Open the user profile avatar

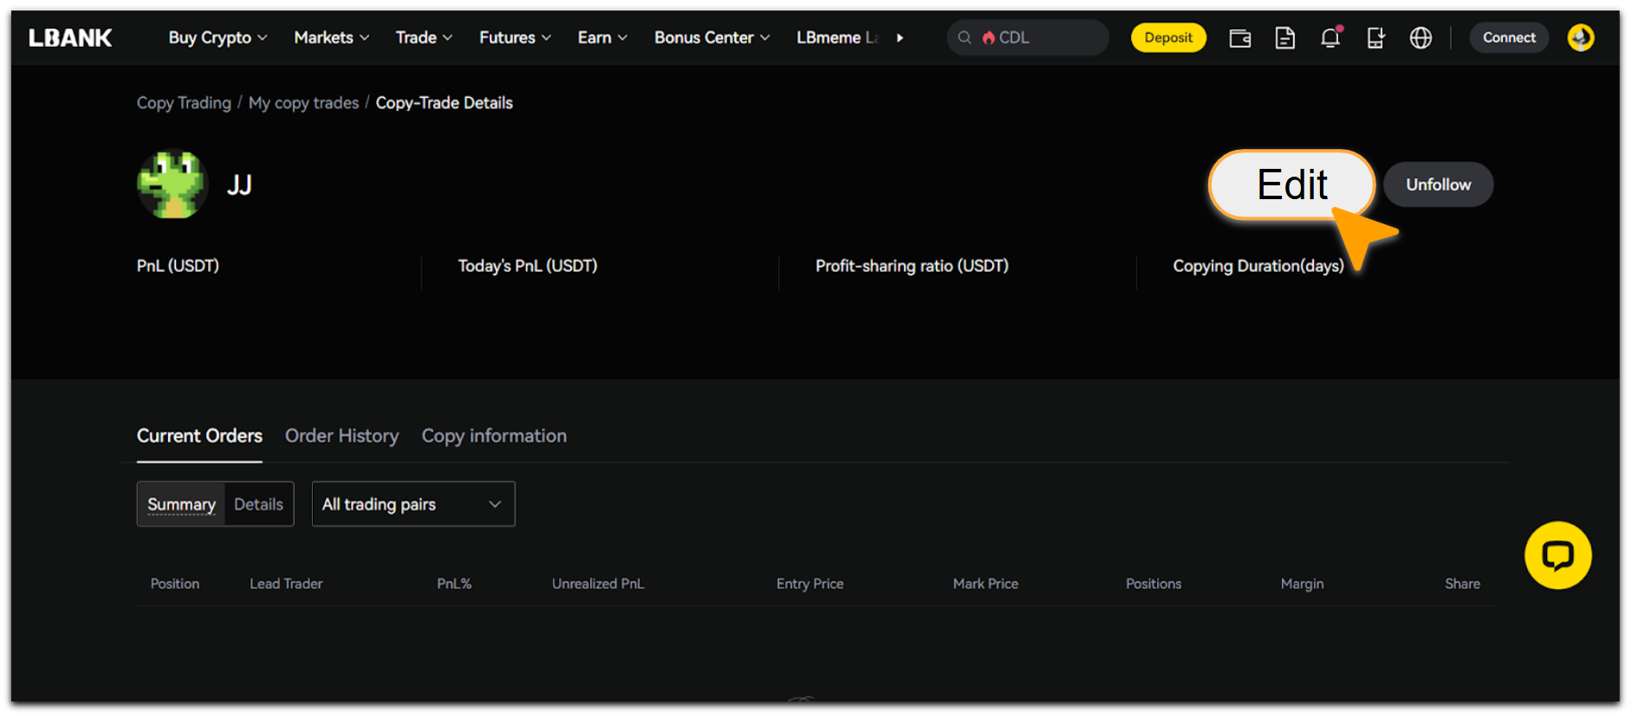(1580, 38)
